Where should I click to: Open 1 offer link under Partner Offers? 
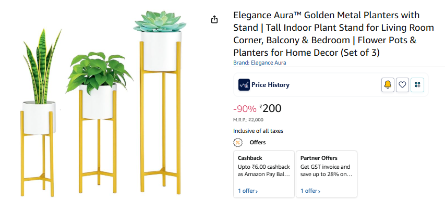click(310, 191)
